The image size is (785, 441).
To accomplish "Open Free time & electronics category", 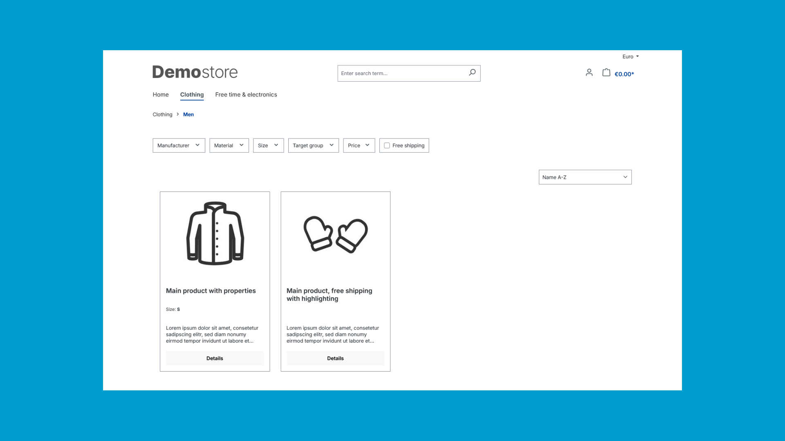I will click(246, 95).
